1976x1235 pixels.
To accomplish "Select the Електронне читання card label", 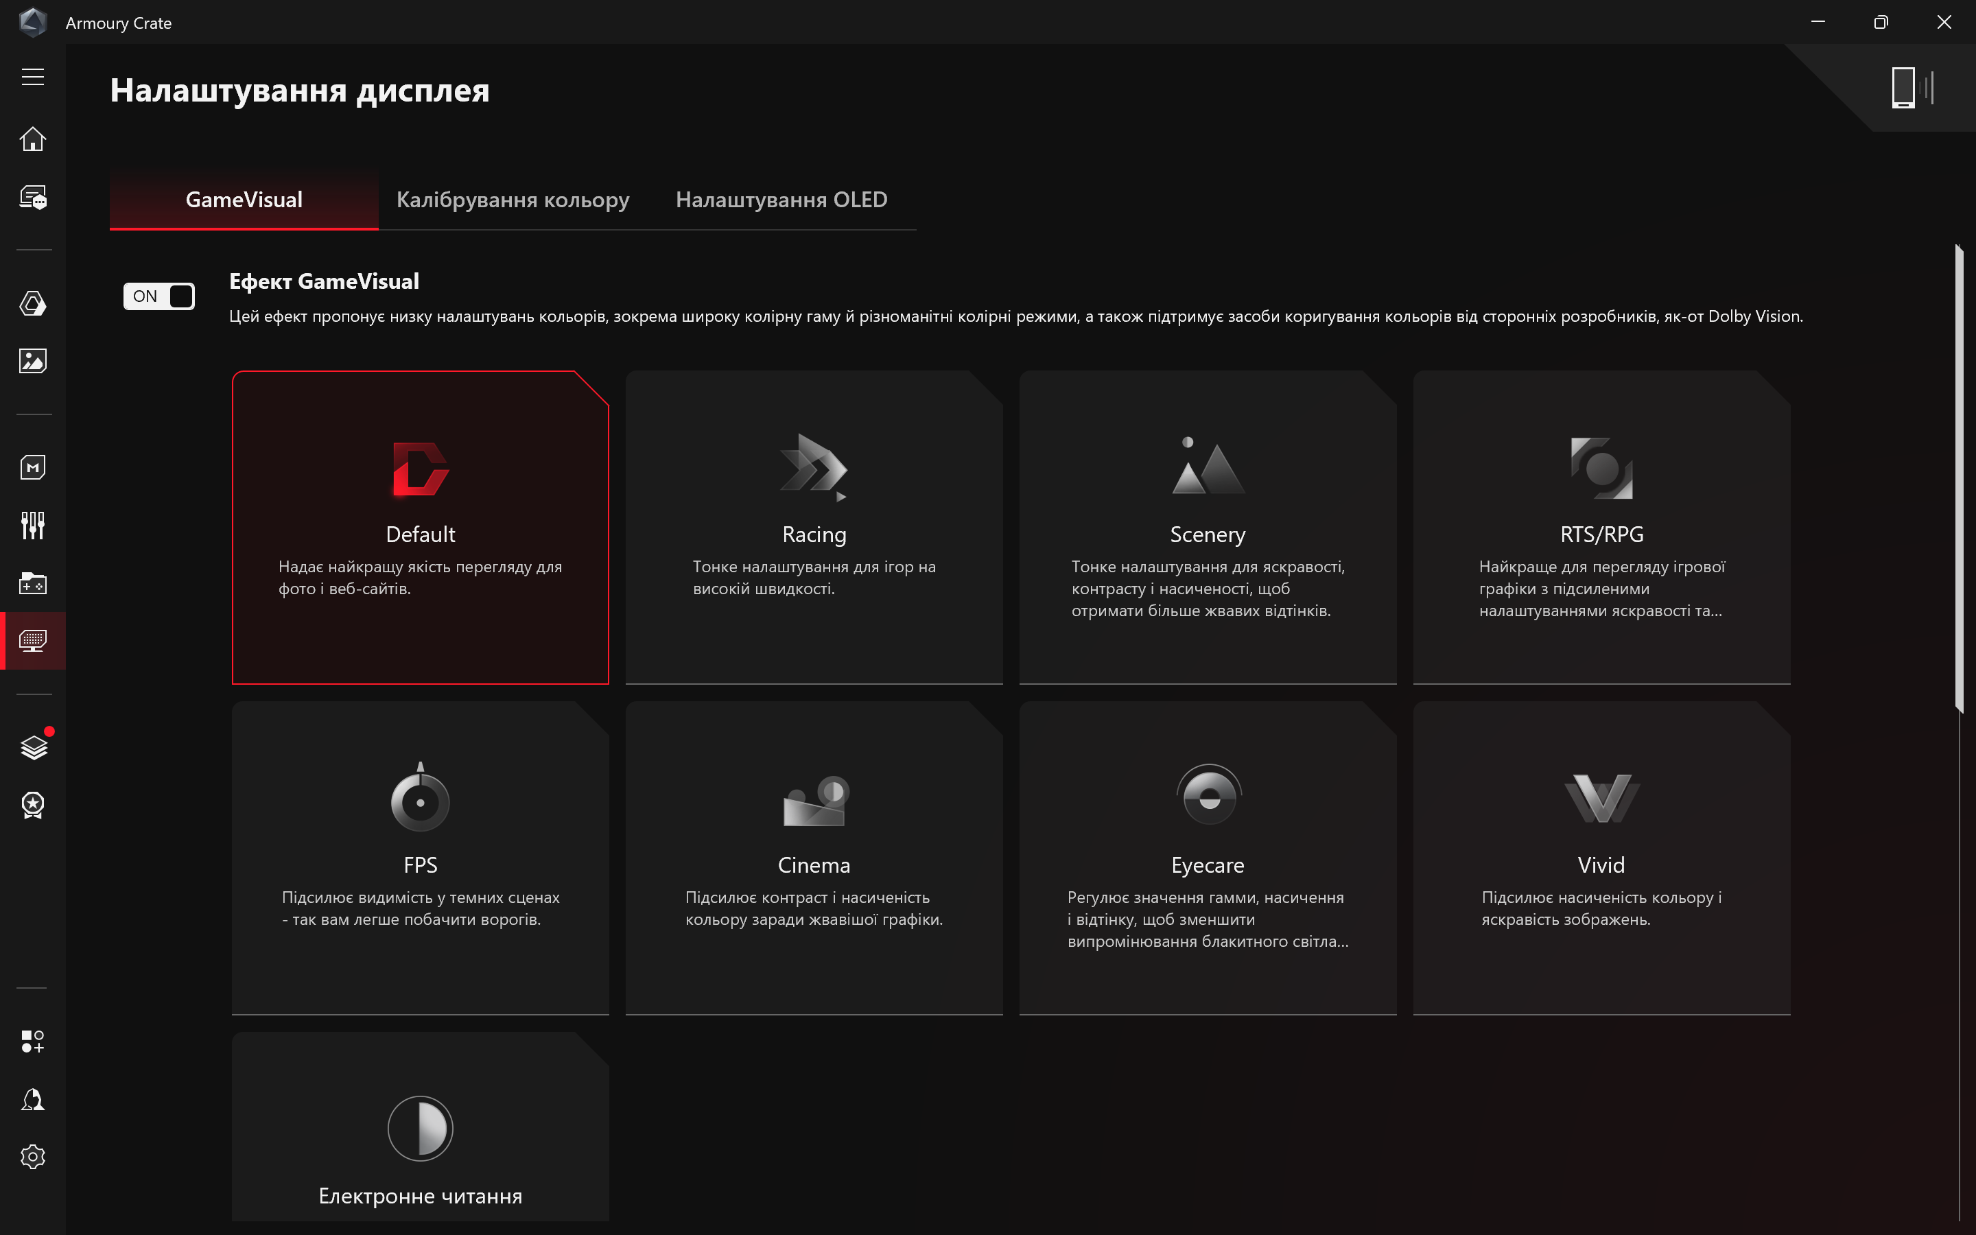I will [x=421, y=1196].
